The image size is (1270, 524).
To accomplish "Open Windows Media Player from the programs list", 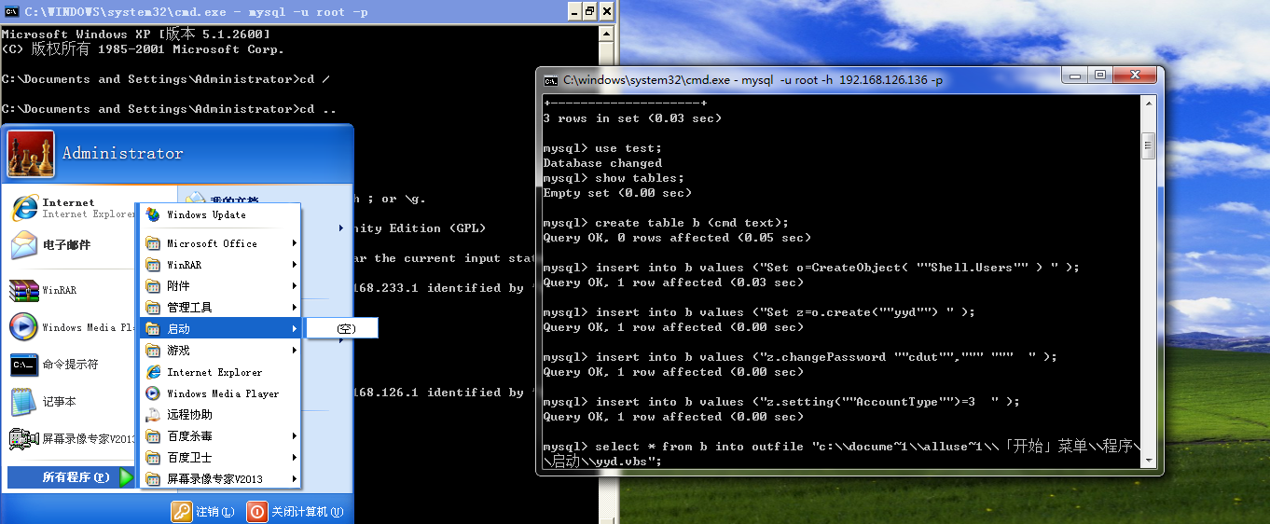I will click(x=221, y=393).
